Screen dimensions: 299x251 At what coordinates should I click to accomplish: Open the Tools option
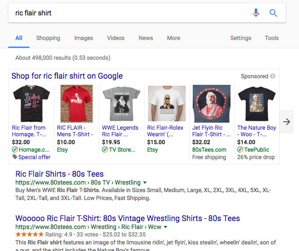pyautogui.click(x=271, y=38)
